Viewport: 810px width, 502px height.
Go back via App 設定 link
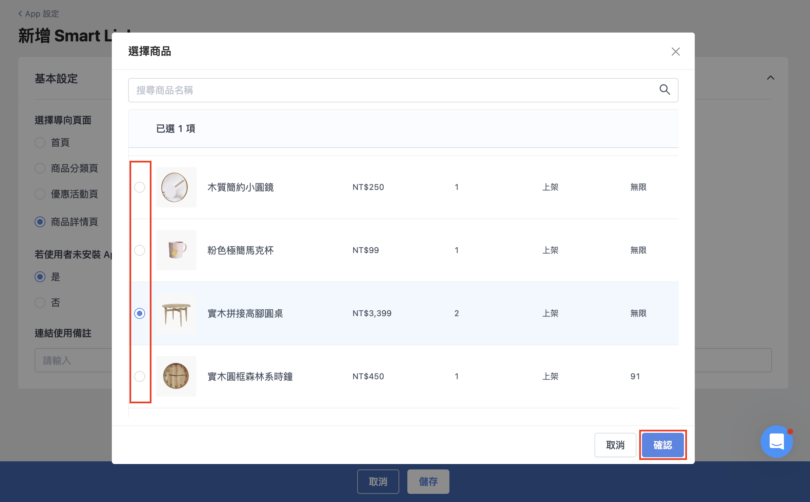(x=39, y=14)
